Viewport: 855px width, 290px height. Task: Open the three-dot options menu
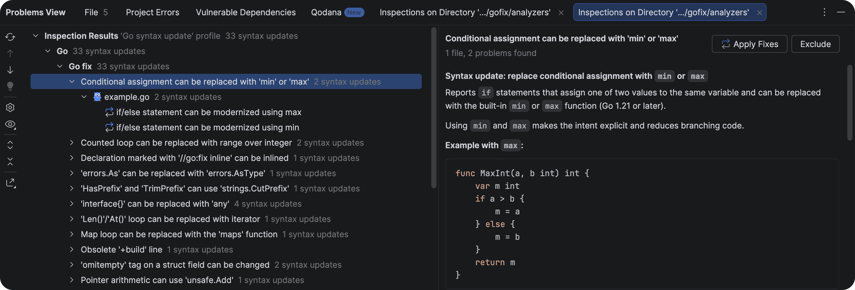coord(824,12)
